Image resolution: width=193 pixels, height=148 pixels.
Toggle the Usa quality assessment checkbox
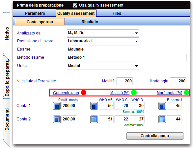click(75, 5)
